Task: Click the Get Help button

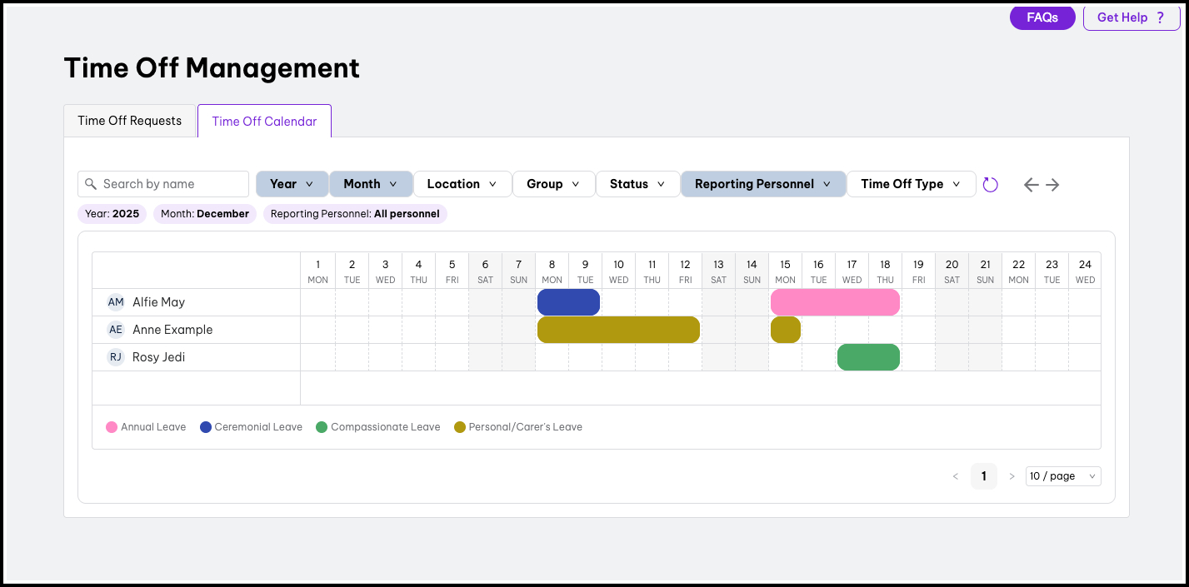Action: pos(1131,17)
